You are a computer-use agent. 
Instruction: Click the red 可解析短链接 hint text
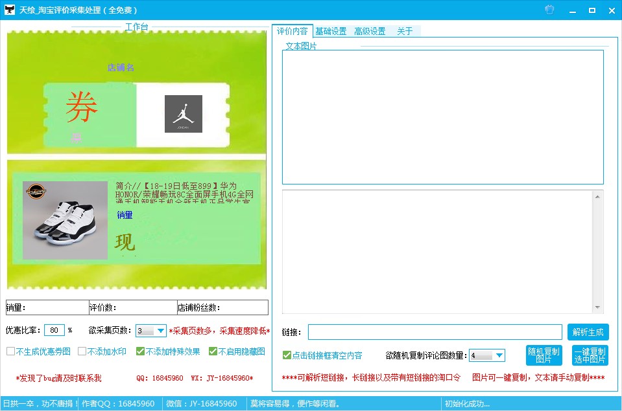(x=372, y=377)
